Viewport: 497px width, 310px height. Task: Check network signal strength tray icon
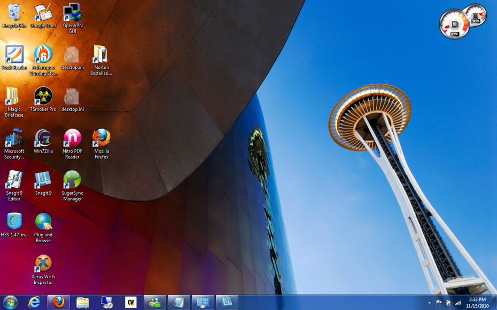click(x=458, y=302)
